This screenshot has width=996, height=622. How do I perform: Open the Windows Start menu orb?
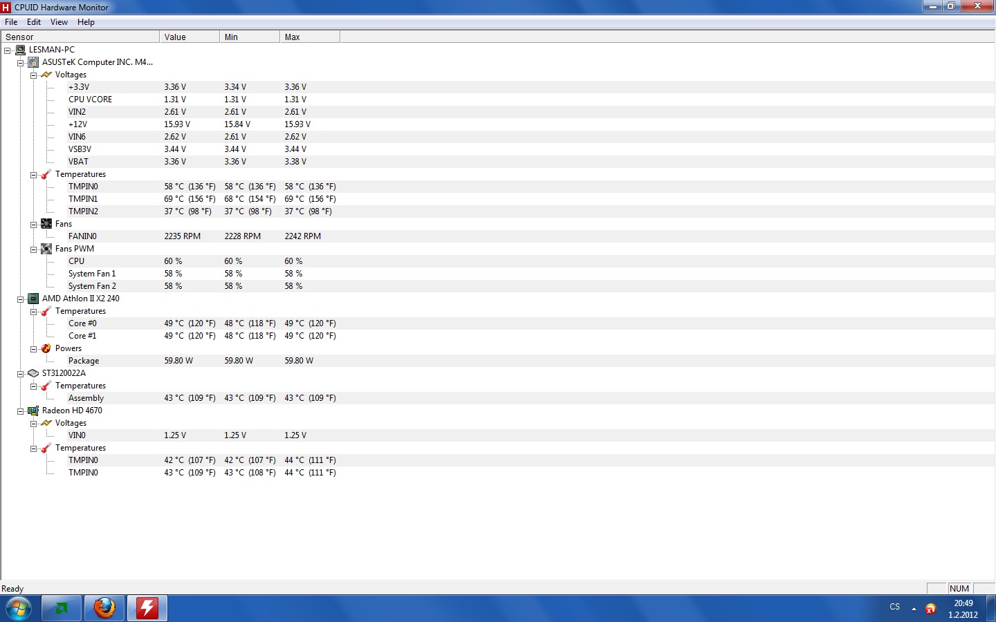pos(19,609)
